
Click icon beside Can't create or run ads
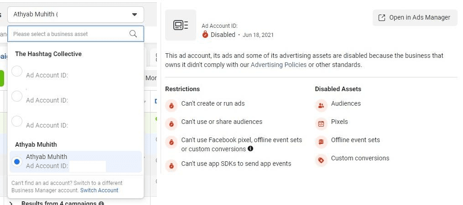pyautogui.click(x=171, y=106)
